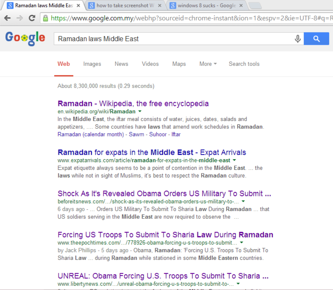Click the en.wikipedia.org/wiki/Ramadan URL text
This screenshot has height=290, width=333.
tap(97, 111)
